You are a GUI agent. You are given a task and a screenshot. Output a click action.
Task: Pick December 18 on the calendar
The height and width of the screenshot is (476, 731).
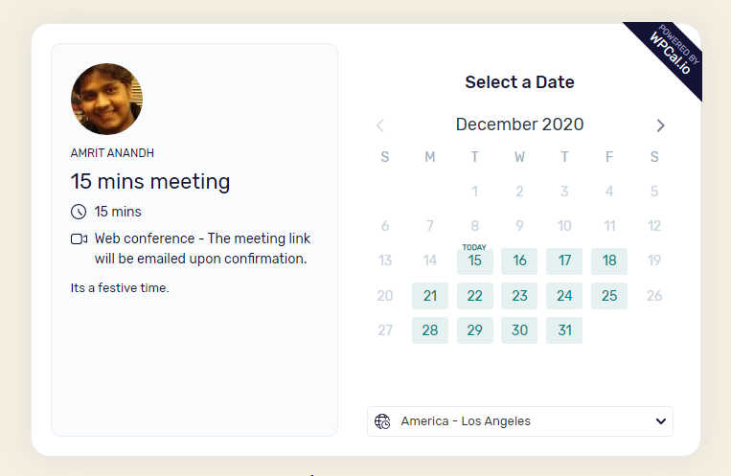click(609, 261)
